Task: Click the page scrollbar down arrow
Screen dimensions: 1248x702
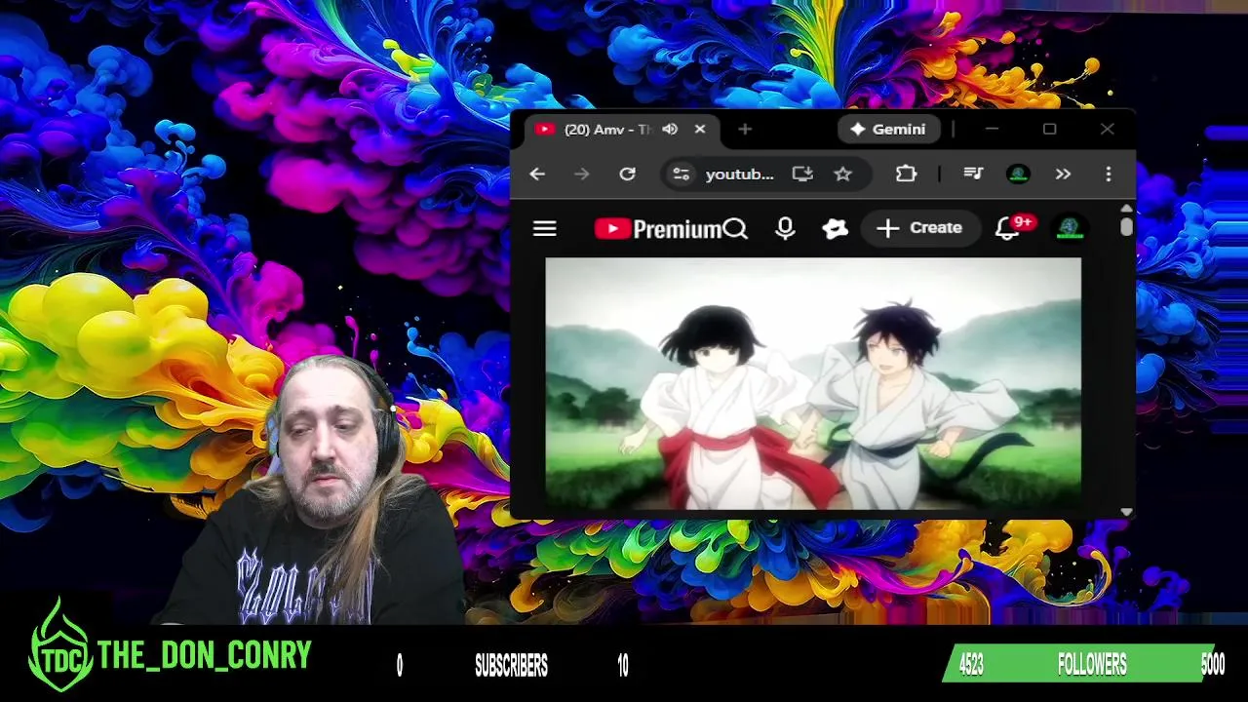Action: [x=1127, y=512]
